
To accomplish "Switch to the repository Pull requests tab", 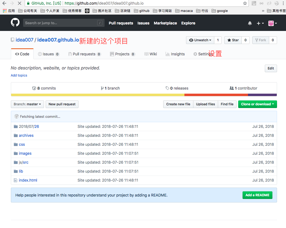I will tap(85, 54).
